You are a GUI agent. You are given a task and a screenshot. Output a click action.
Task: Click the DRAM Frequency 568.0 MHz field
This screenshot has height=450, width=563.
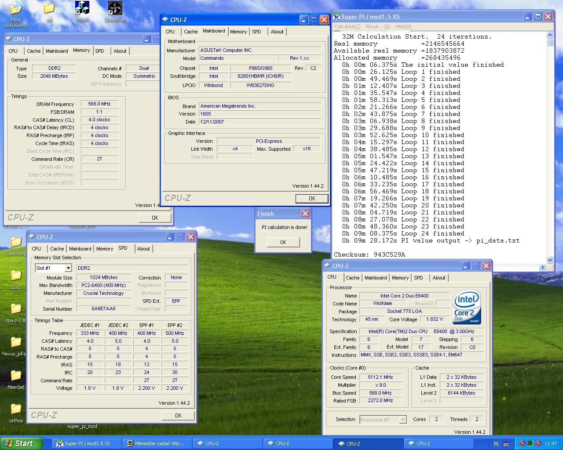99,104
